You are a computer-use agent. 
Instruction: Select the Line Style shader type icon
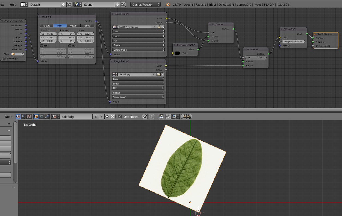click(47, 116)
